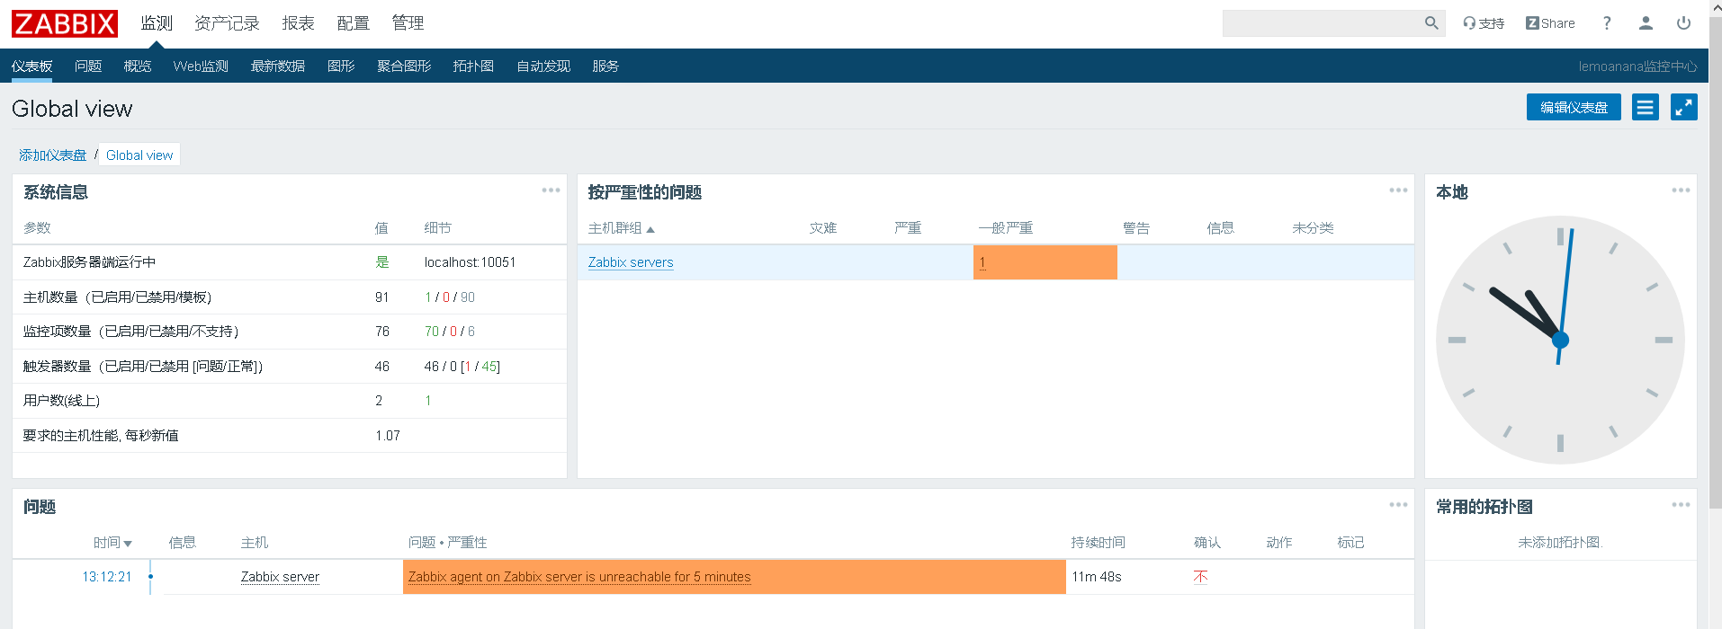
Task: Click into the top search field
Action: (x=1322, y=23)
